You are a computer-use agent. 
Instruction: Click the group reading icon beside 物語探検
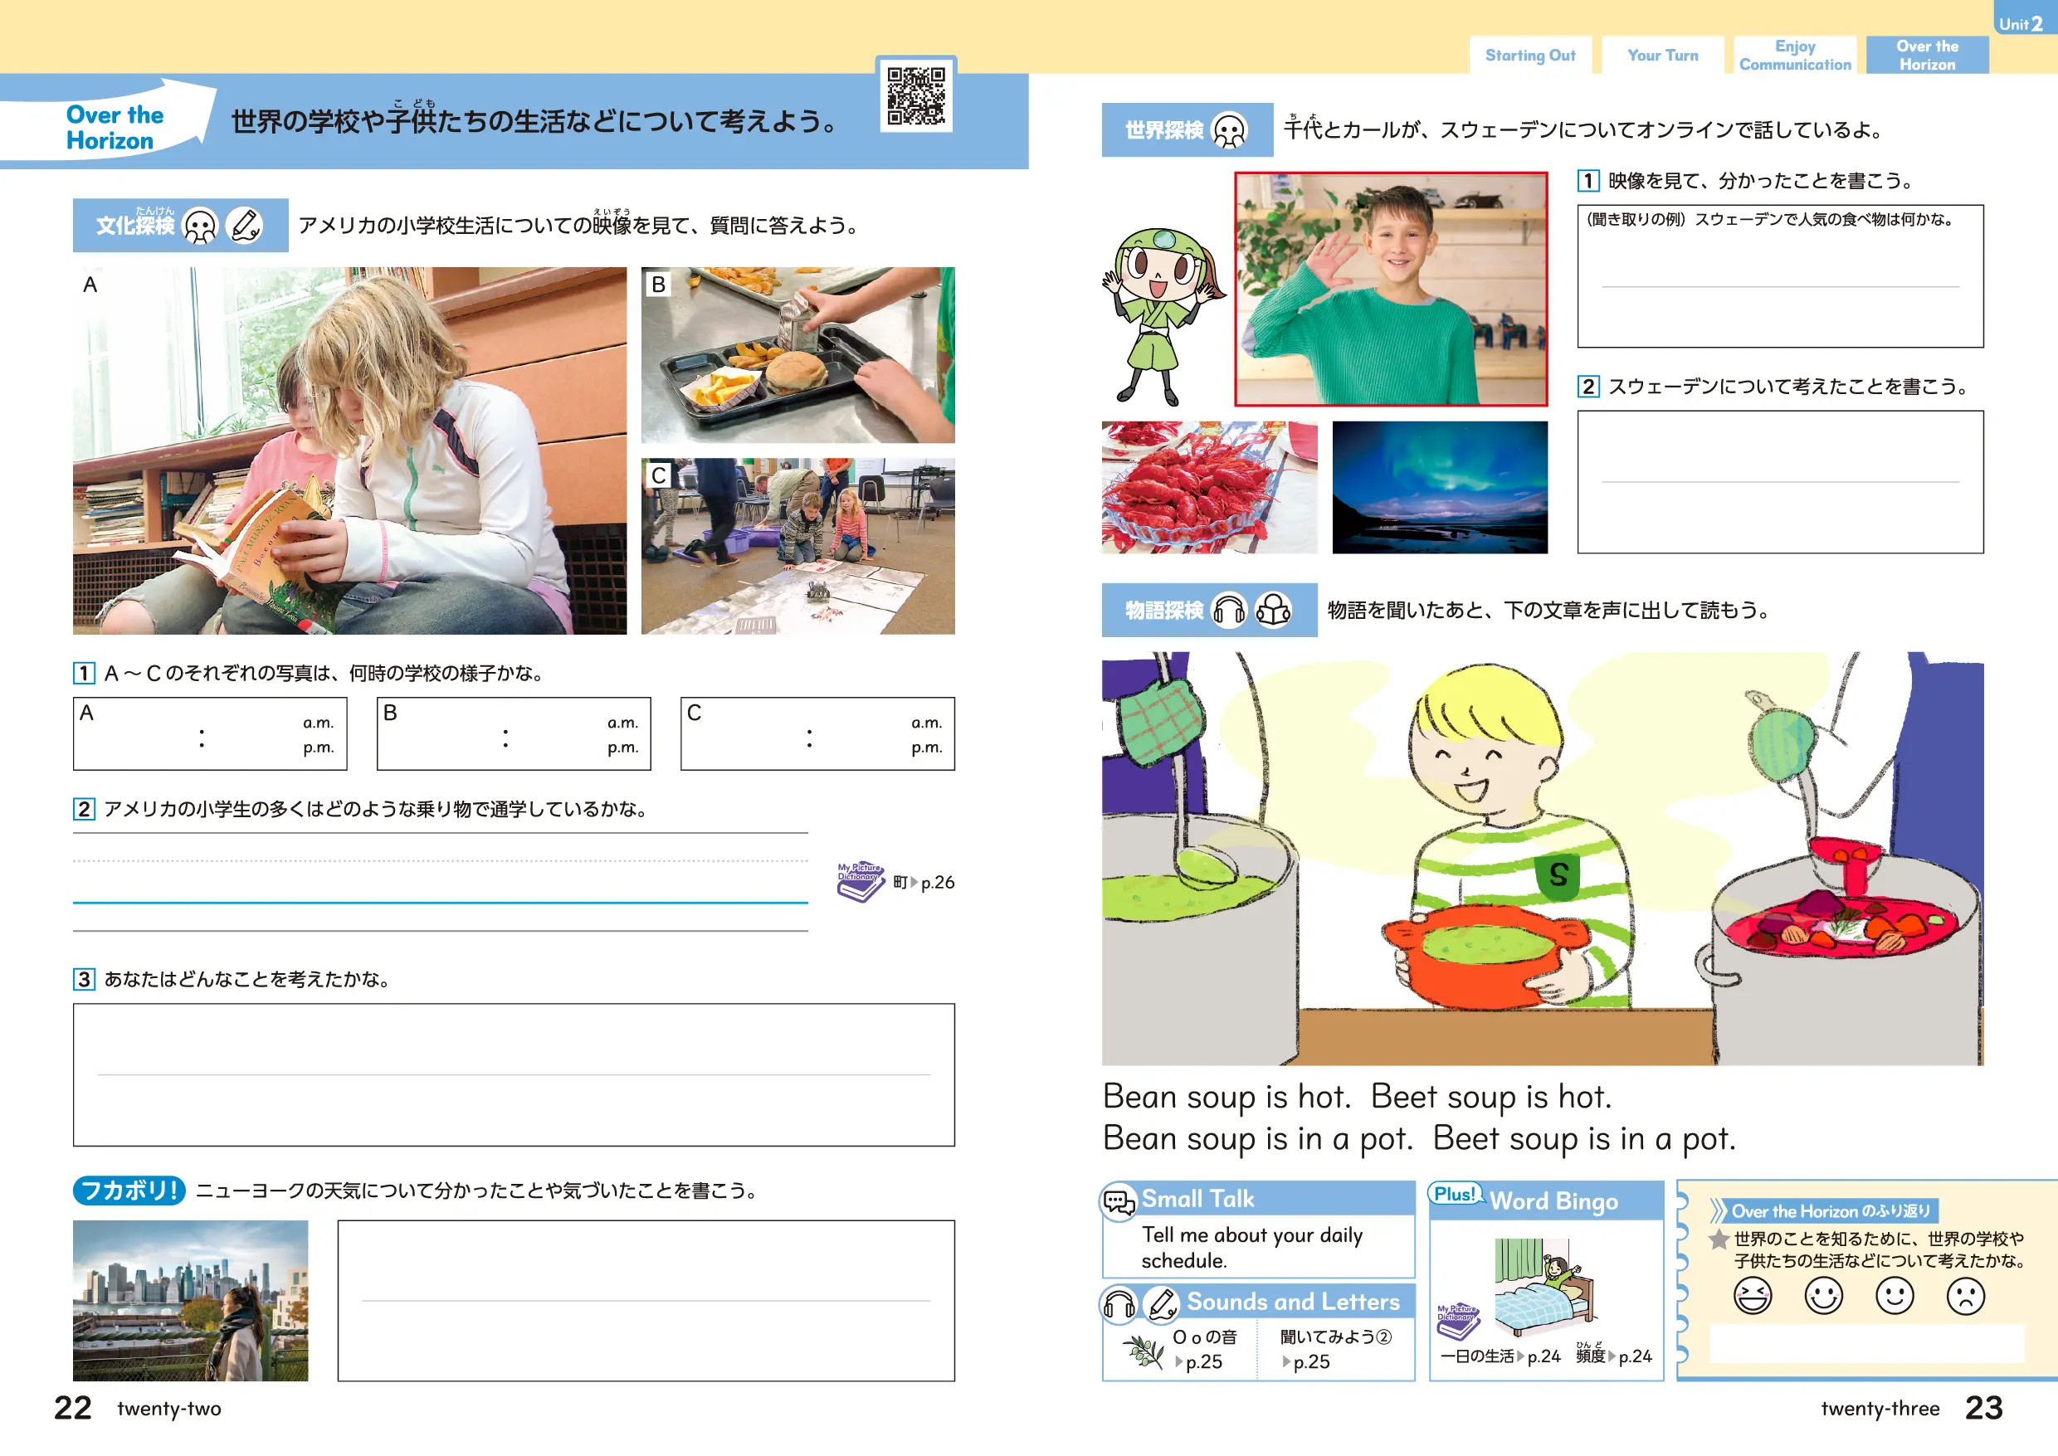point(1272,611)
